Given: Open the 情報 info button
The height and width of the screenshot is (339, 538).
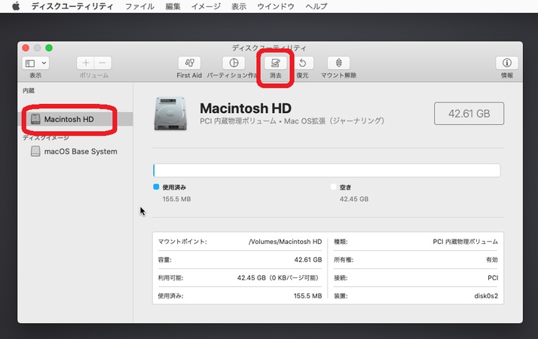Looking at the screenshot, I should click(507, 63).
